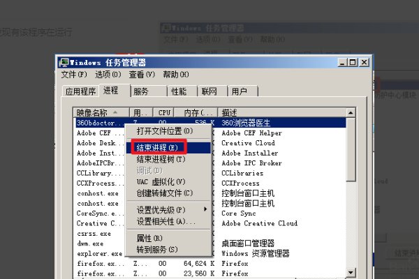Select the explorer.exe process

[x=99, y=254]
